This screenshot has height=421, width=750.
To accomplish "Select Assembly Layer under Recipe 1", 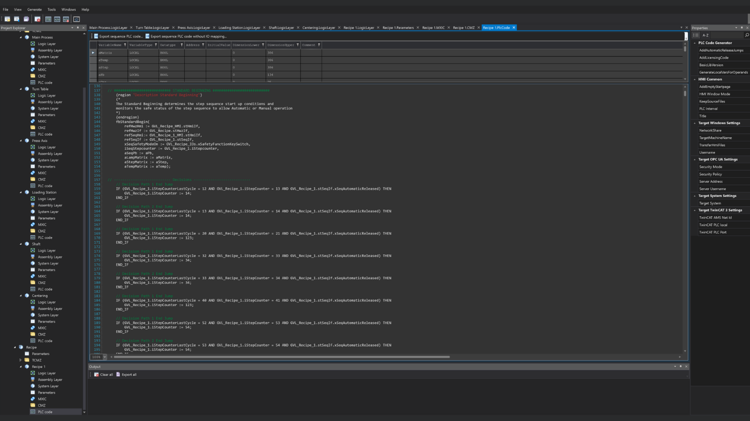I will click(x=50, y=379).
